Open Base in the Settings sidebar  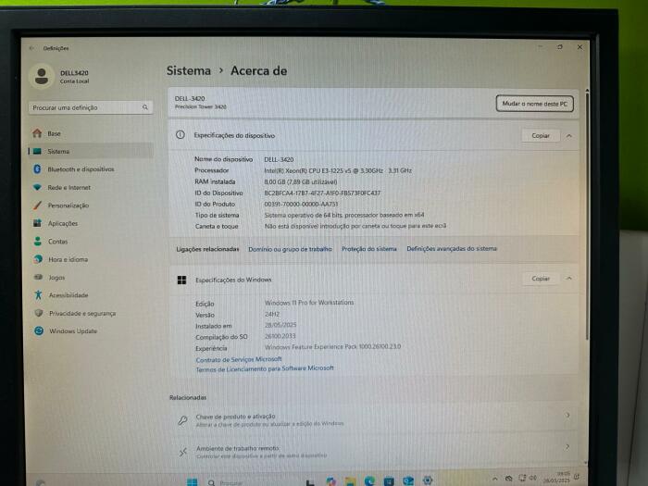click(x=91, y=133)
